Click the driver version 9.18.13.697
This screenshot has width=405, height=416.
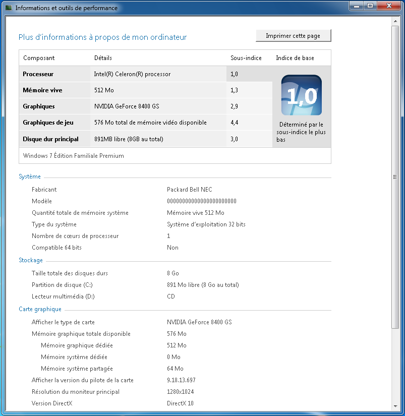coord(181,380)
